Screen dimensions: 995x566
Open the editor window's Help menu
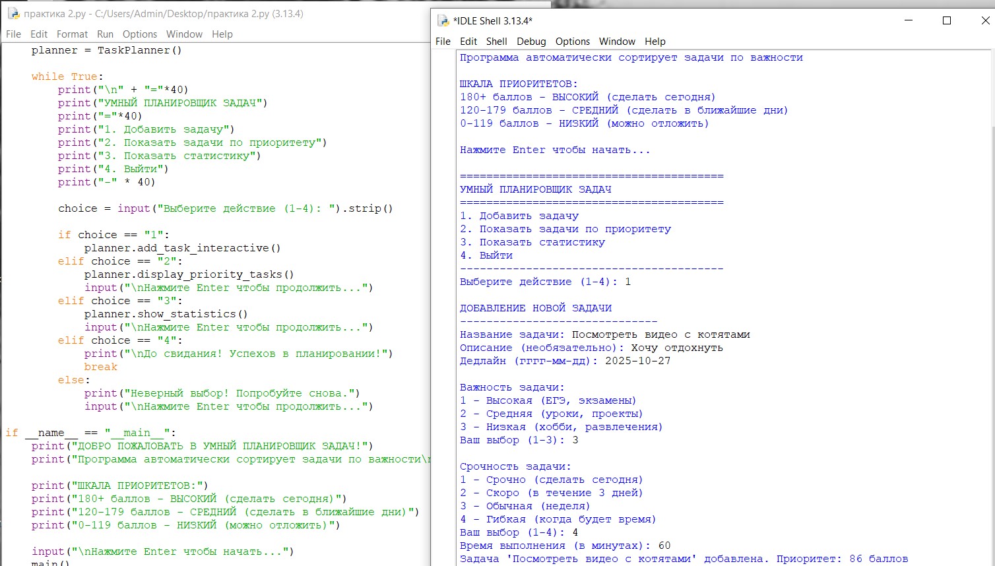click(x=222, y=34)
